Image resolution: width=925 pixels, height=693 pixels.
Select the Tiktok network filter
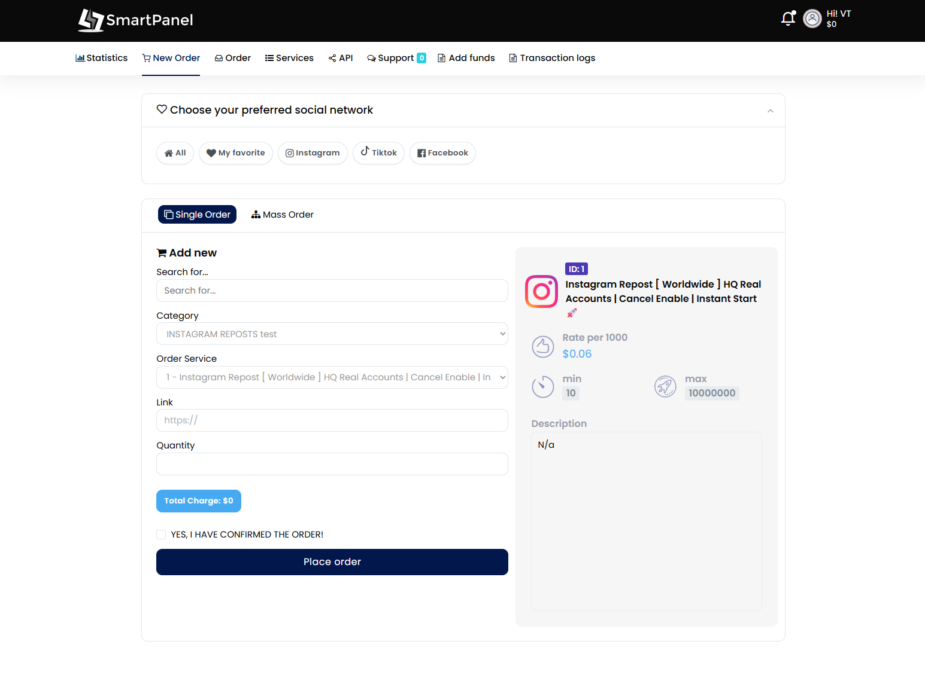pos(378,153)
